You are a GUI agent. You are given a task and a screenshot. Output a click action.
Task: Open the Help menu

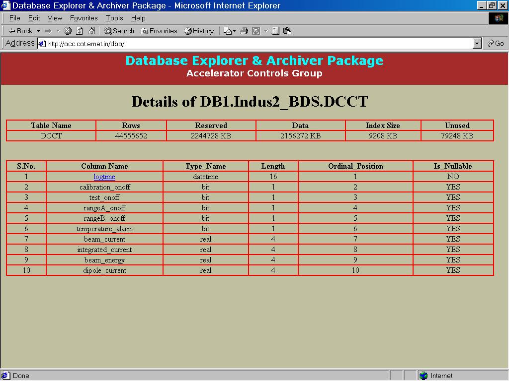click(x=138, y=18)
